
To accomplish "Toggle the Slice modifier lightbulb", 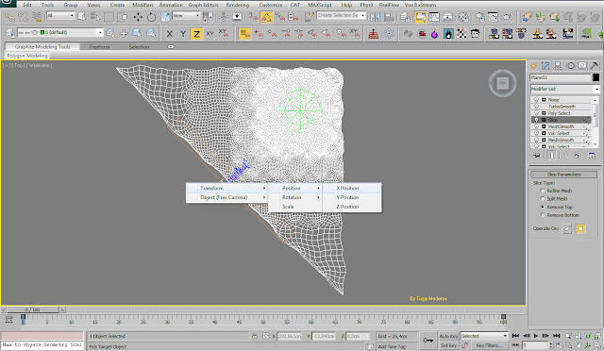I will pos(536,120).
